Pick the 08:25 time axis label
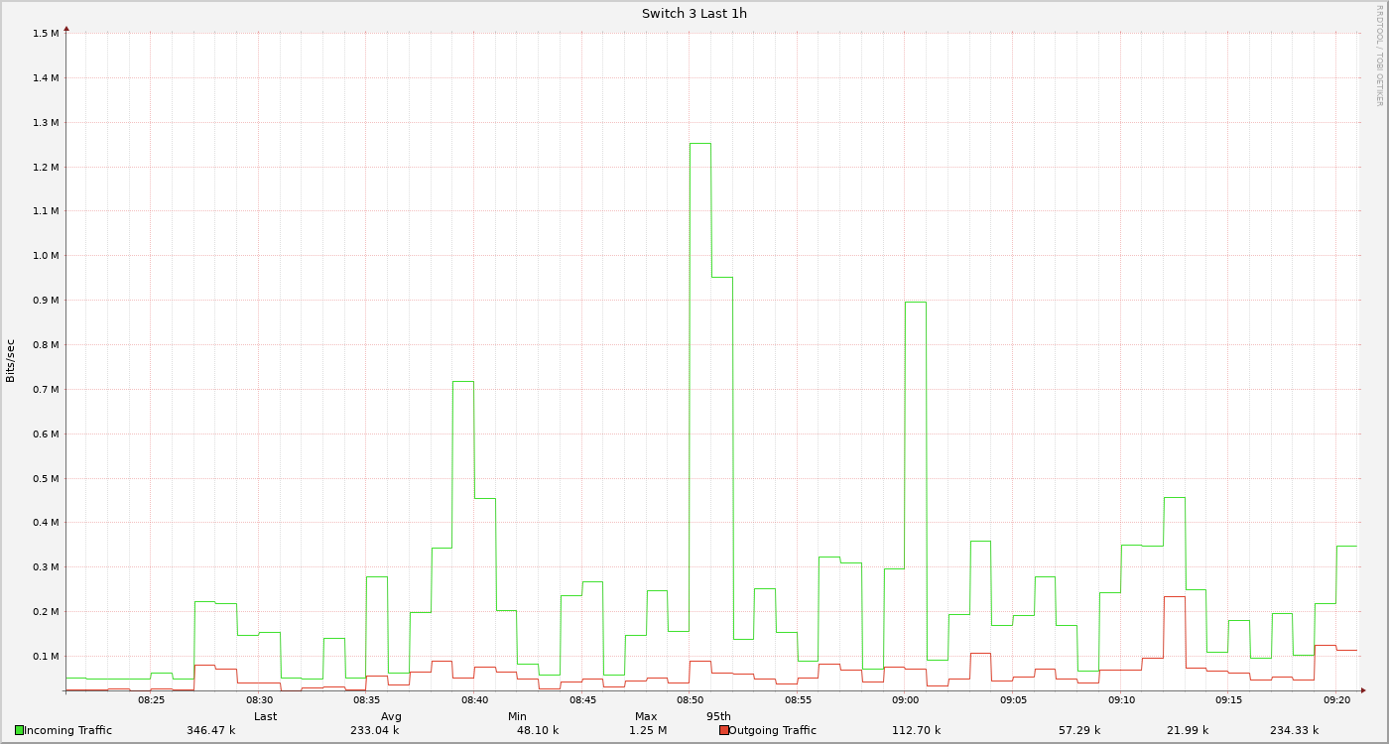1389x744 pixels. pos(151,699)
